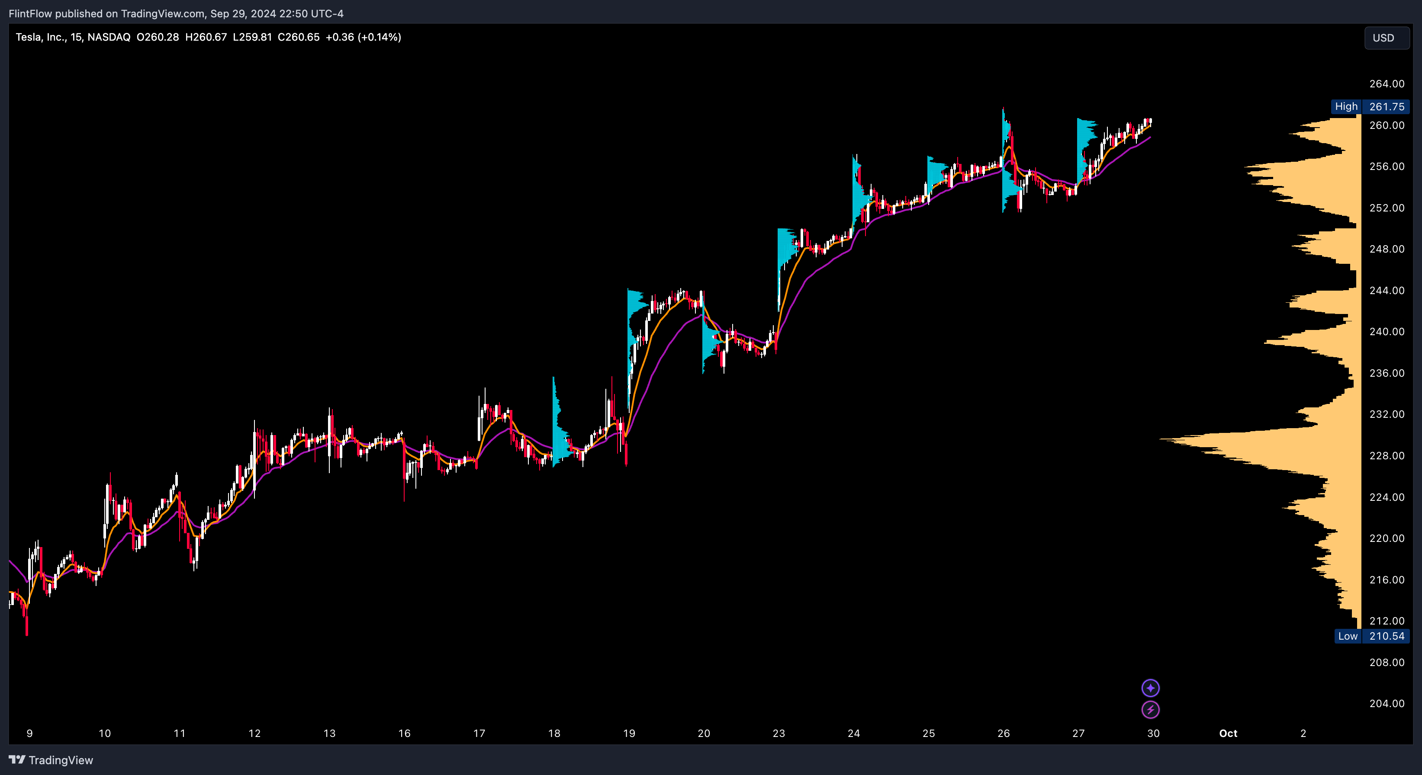Click the 256.00 price axis label
This screenshot has width=1422, height=775.
click(x=1387, y=167)
